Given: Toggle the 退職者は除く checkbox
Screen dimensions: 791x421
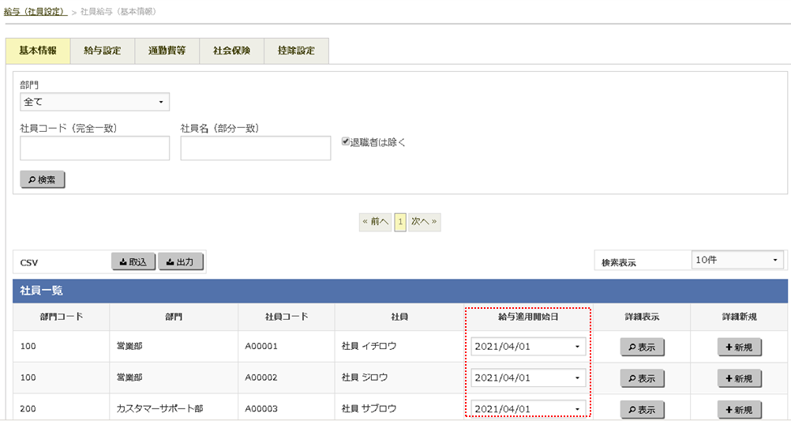Looking at the screenshot, I should (x=346, y=142).
